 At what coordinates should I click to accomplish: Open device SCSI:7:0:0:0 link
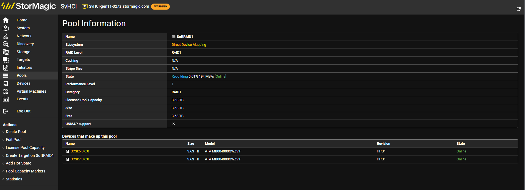80,159
